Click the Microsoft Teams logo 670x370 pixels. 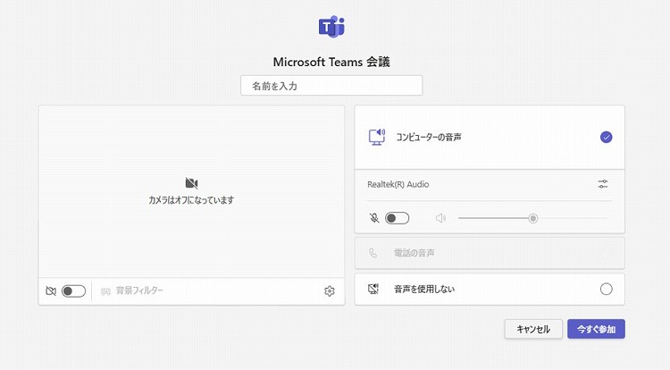[x=331, y=27]
